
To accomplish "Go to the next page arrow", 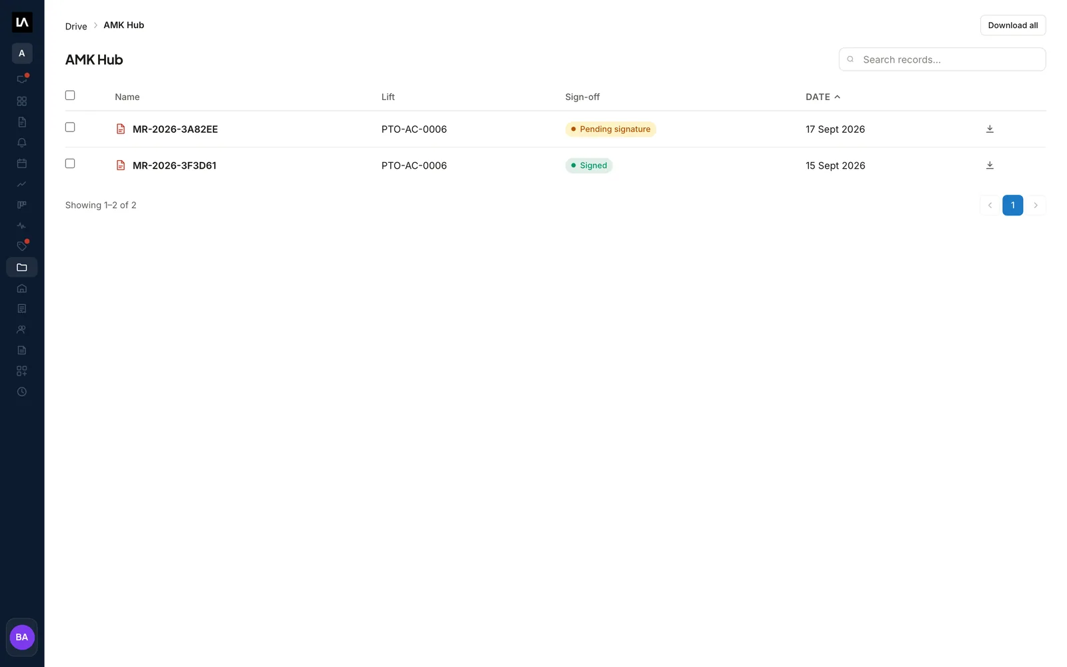I will (1036, 205).
